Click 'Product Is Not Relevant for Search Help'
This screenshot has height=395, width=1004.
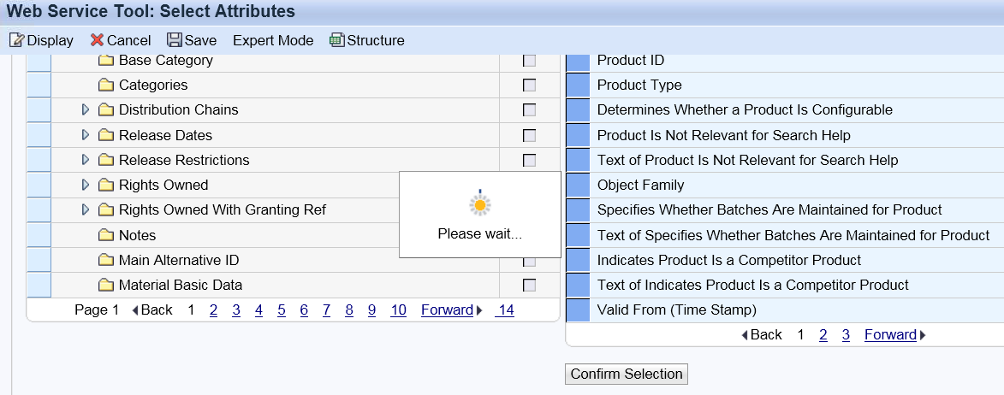[723, 135]
